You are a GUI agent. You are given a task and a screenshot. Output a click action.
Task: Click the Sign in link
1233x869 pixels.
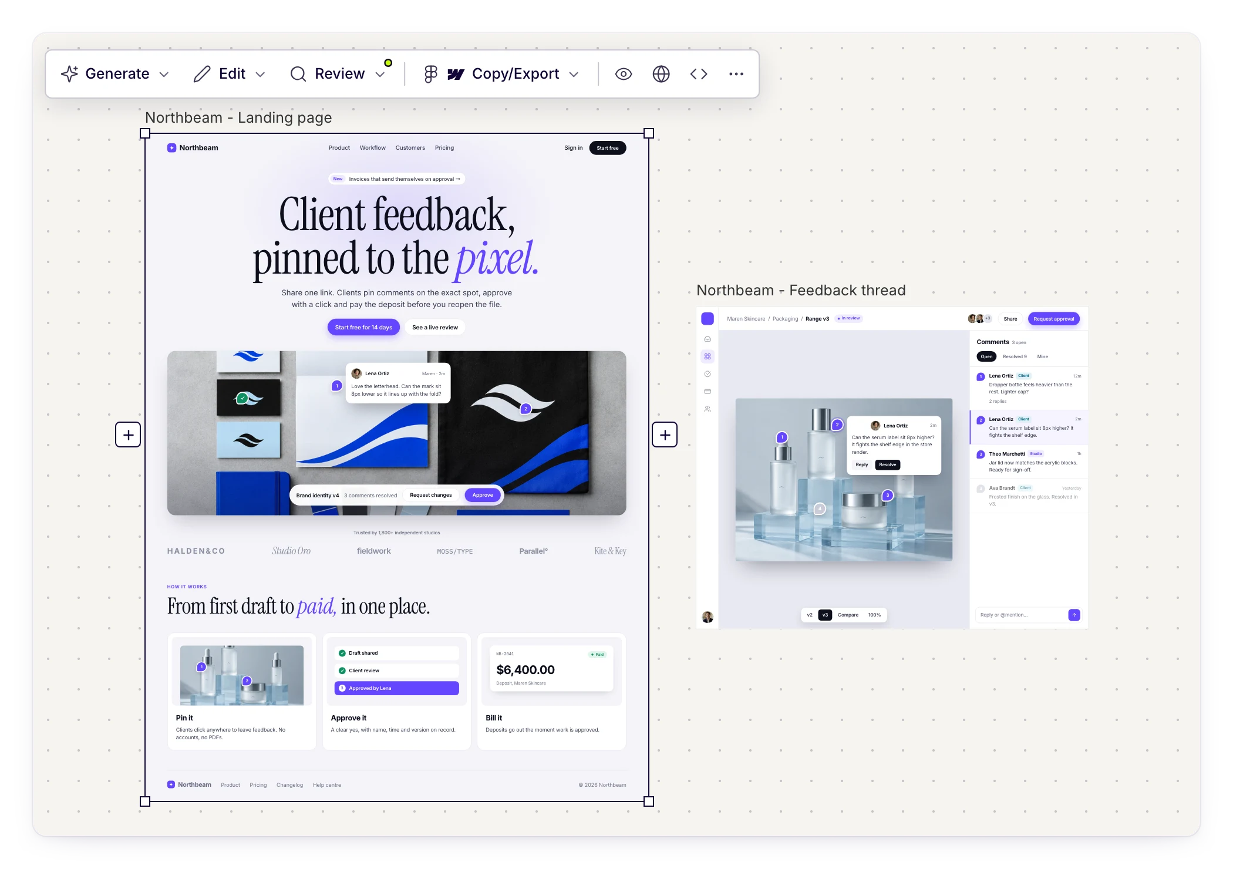[x=574, y=148]
